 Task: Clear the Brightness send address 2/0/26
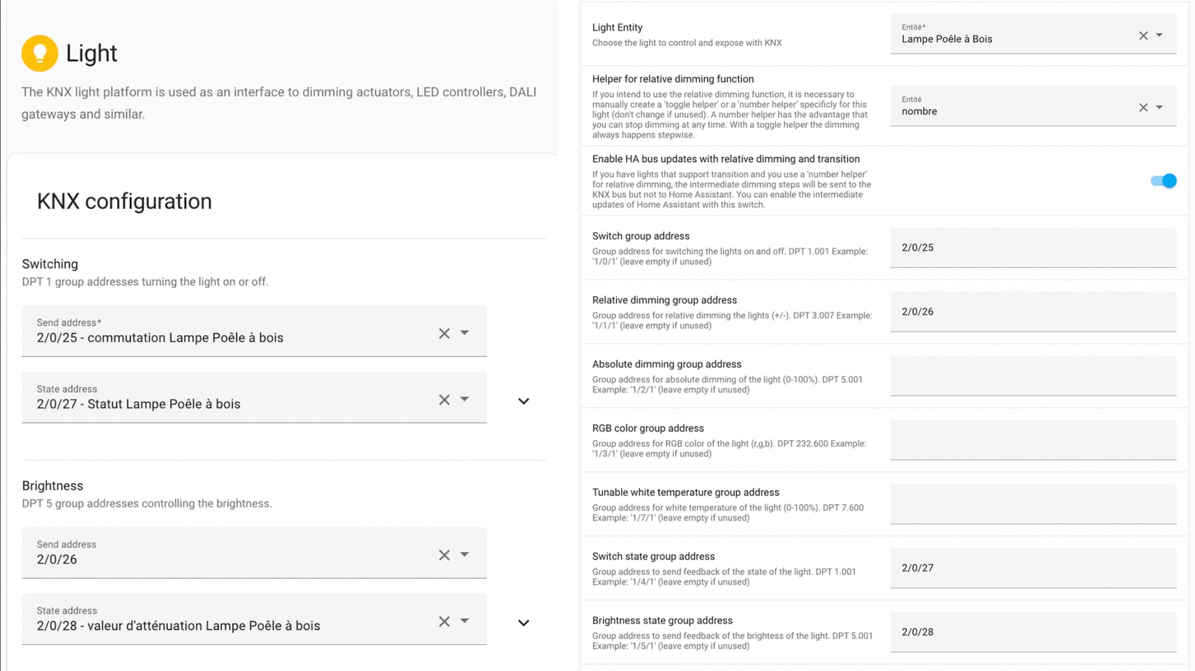click(x=444, y=555)
